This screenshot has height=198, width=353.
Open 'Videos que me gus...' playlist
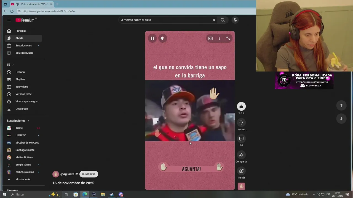[23, 101]
